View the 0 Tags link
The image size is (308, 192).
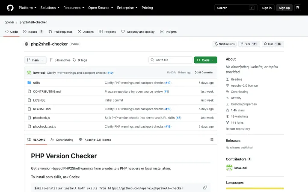80,60
